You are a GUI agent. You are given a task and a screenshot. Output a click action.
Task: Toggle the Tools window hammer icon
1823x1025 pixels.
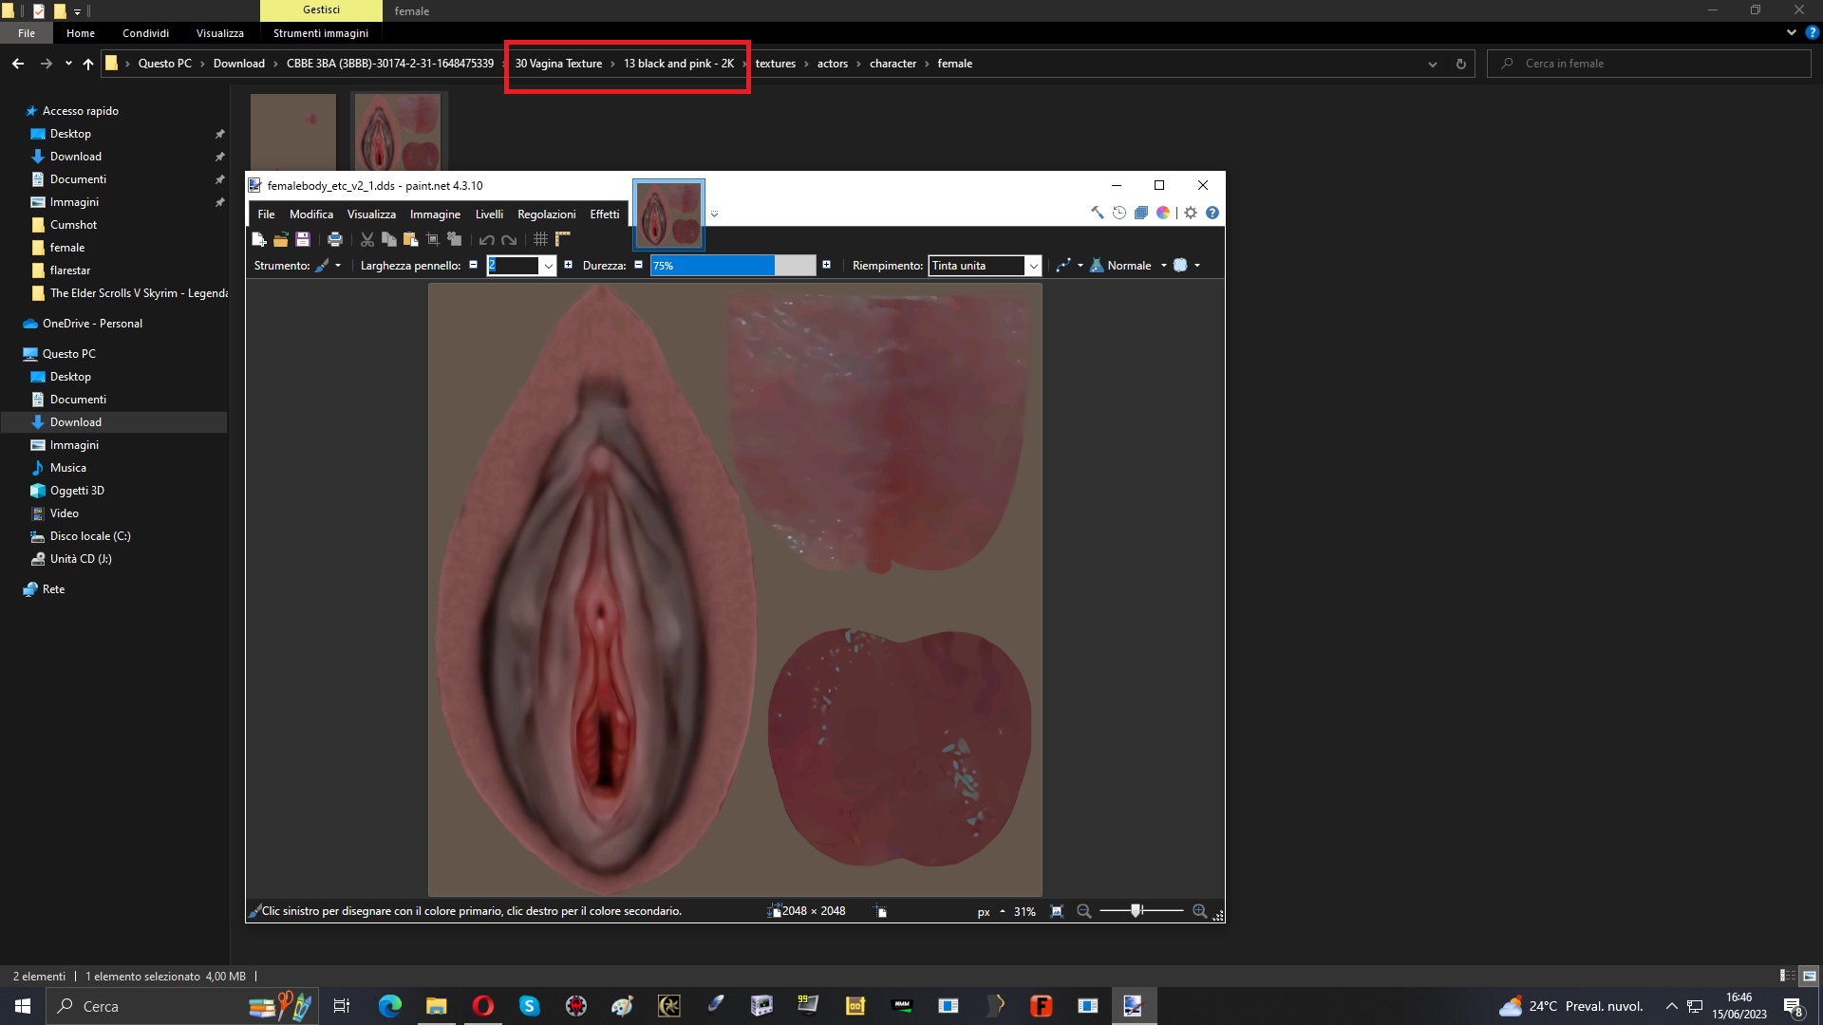coord(1097,214)
